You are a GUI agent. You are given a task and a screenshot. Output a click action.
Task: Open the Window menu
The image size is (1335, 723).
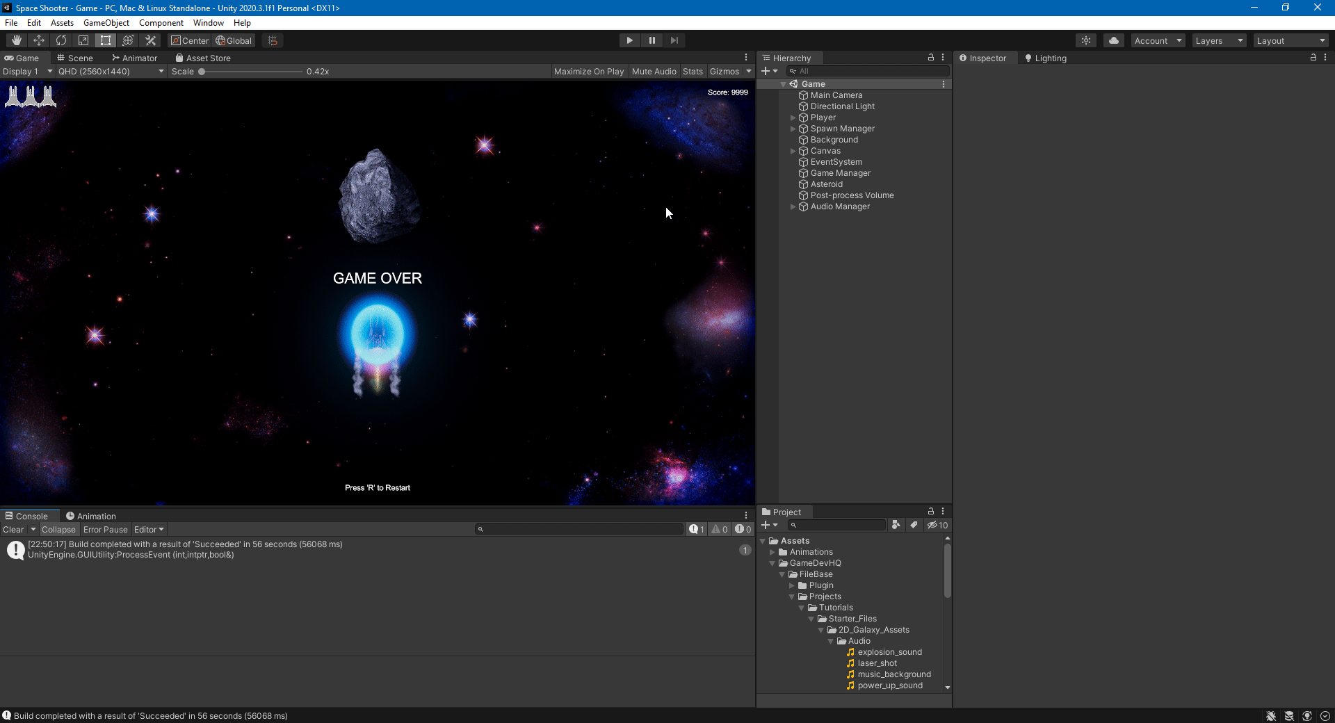pyautogui.click(x=208, y=23)
